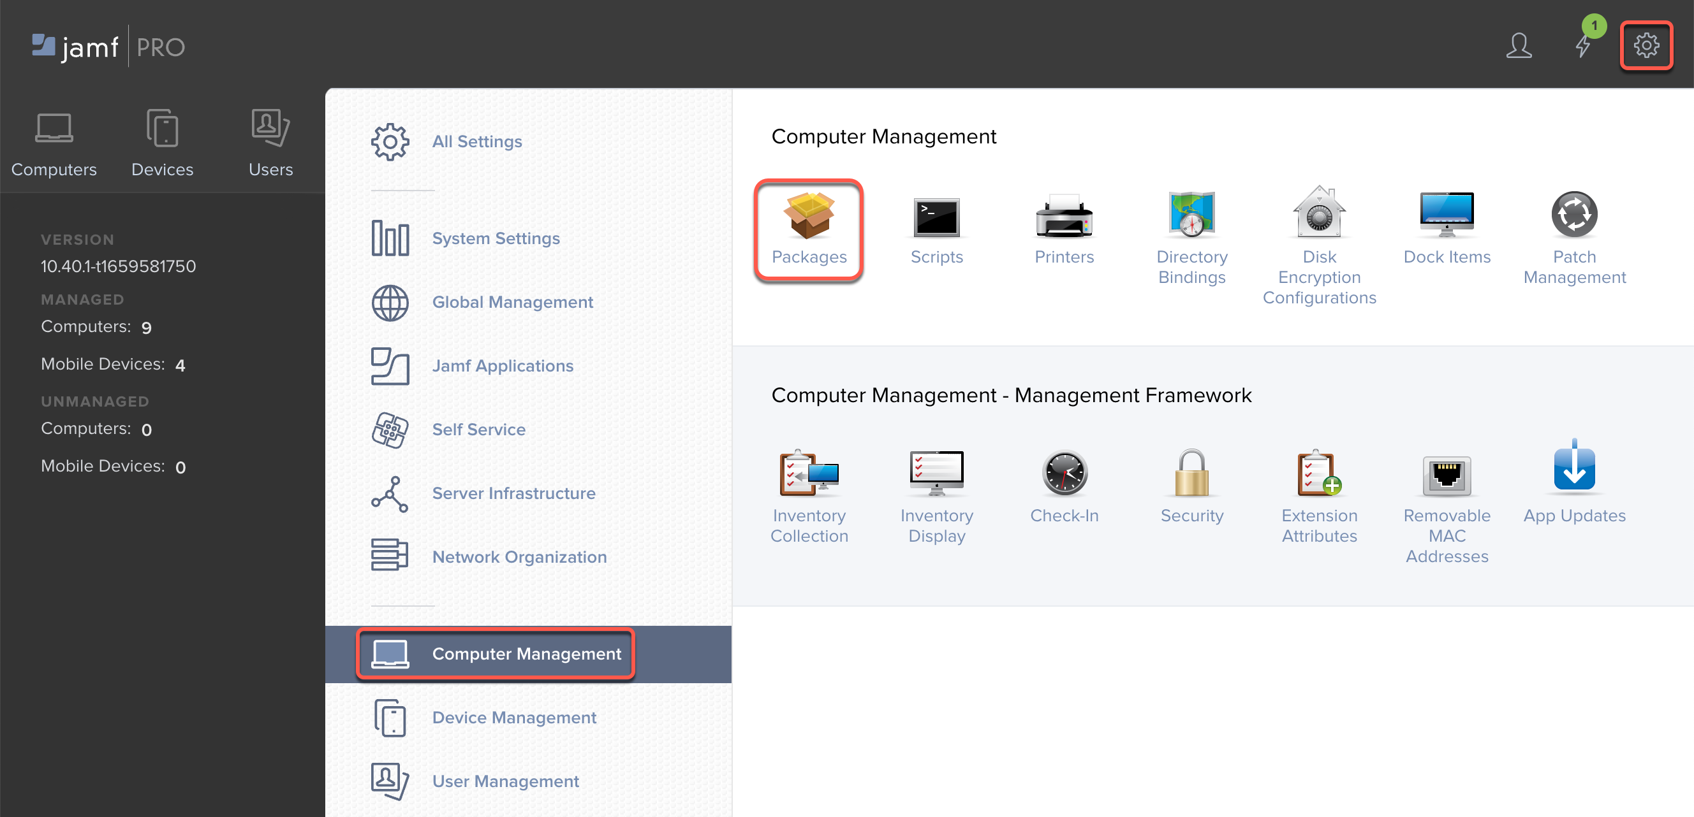Image resolution: width=1694 pixels, height=817 pixels.
Task: Click the settings gear in header
Action: pyautogui.click(x=1646, y=46)
